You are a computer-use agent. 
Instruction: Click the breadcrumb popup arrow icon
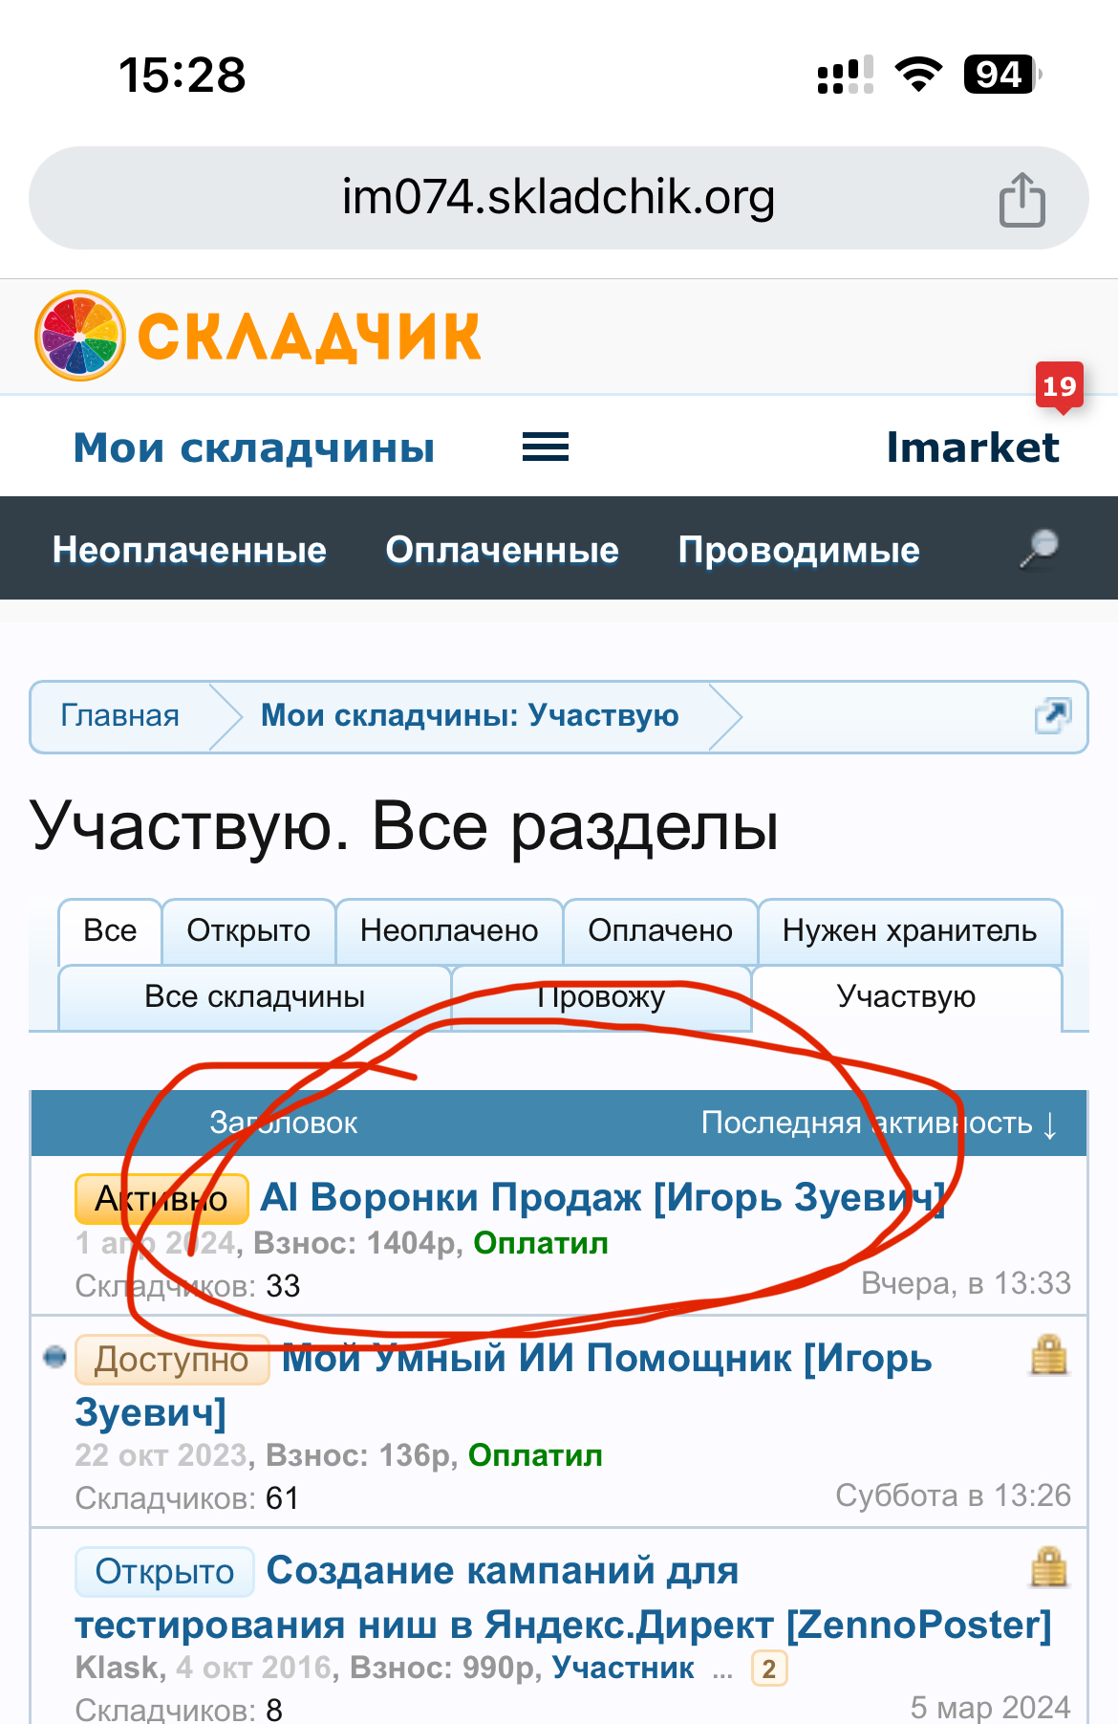point(1053,716)
